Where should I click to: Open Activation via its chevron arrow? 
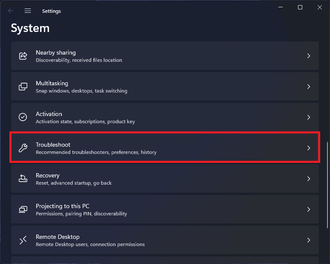pos(309,117)
